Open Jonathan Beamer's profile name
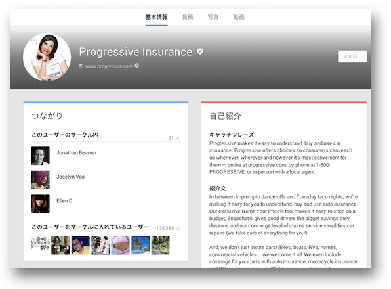This screenshot has height=289, width=391. coord(76,152)
